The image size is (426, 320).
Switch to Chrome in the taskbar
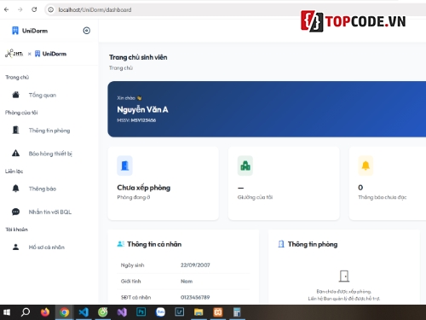[x=64, y=312]
